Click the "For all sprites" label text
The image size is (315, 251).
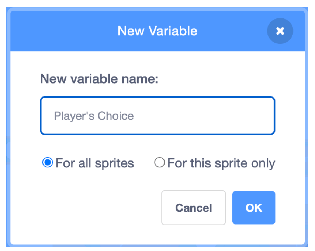coord(94,163)
